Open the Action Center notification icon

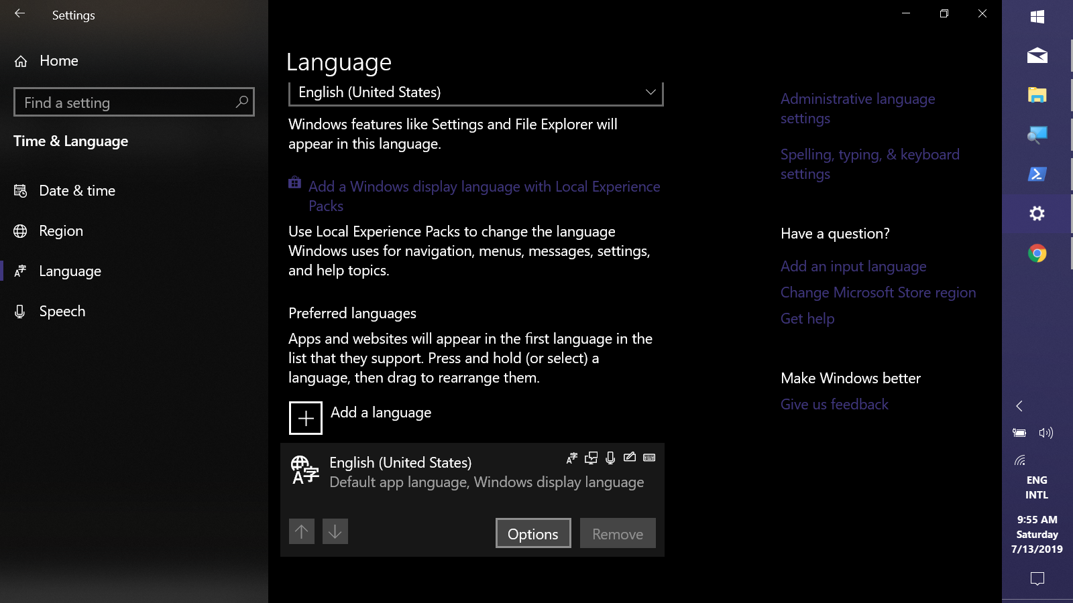(x=1037, y=578)
